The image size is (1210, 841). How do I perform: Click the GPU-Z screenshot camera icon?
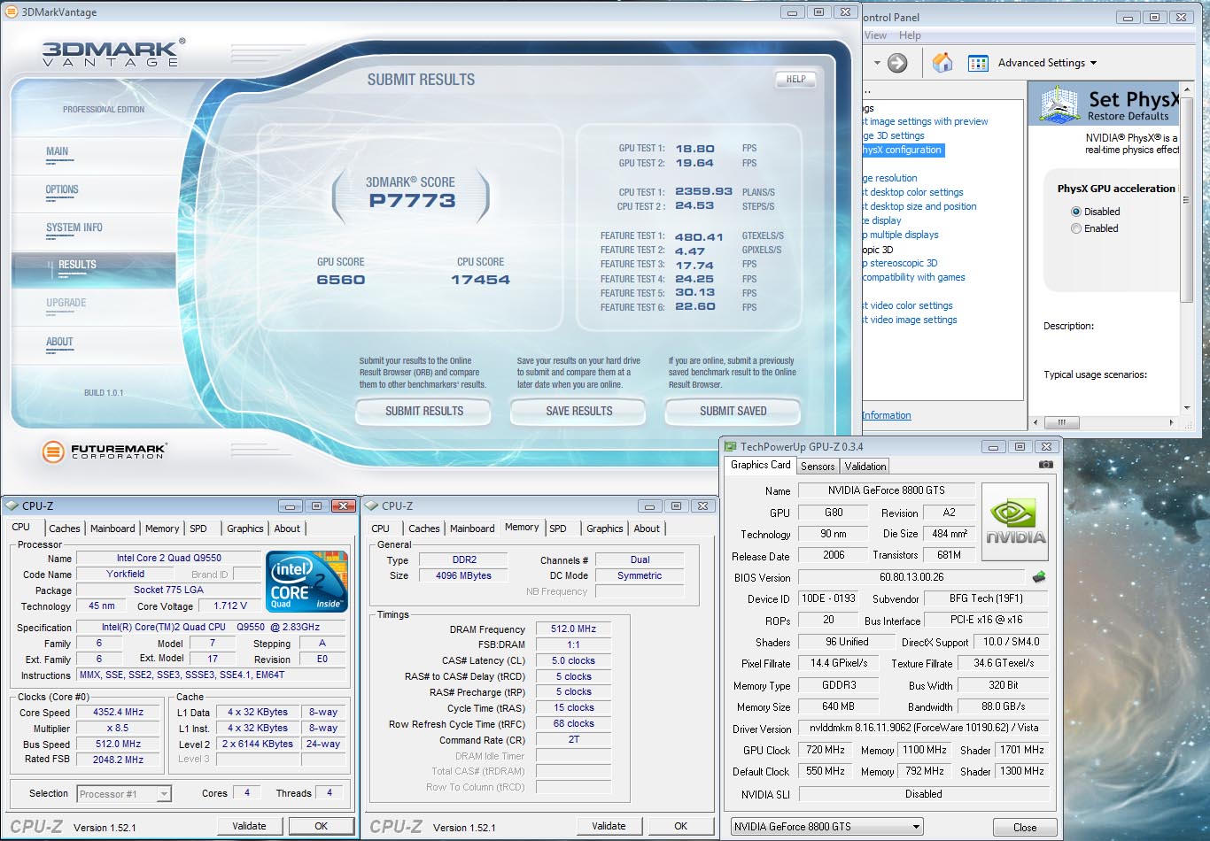point(1046,465)
